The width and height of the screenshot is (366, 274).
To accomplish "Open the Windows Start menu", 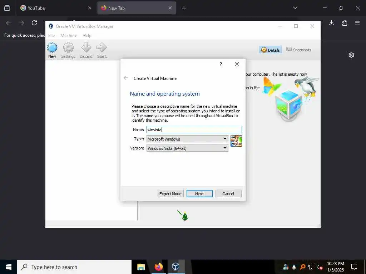I will [x=9, y=267].
